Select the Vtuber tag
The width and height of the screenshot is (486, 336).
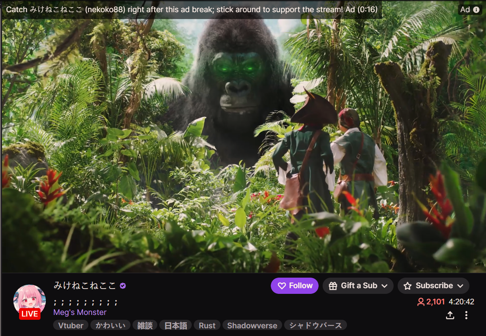(71, 325)
